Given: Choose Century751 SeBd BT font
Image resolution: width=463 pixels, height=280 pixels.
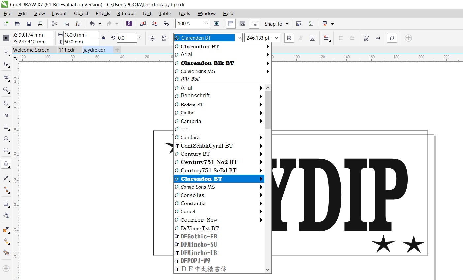Looking at the screenshot, I should click(x=219, y=170).
